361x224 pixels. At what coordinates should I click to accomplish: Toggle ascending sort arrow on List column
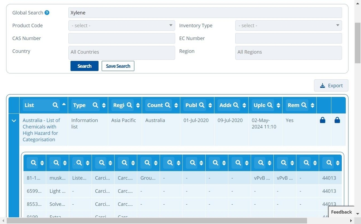64,104
